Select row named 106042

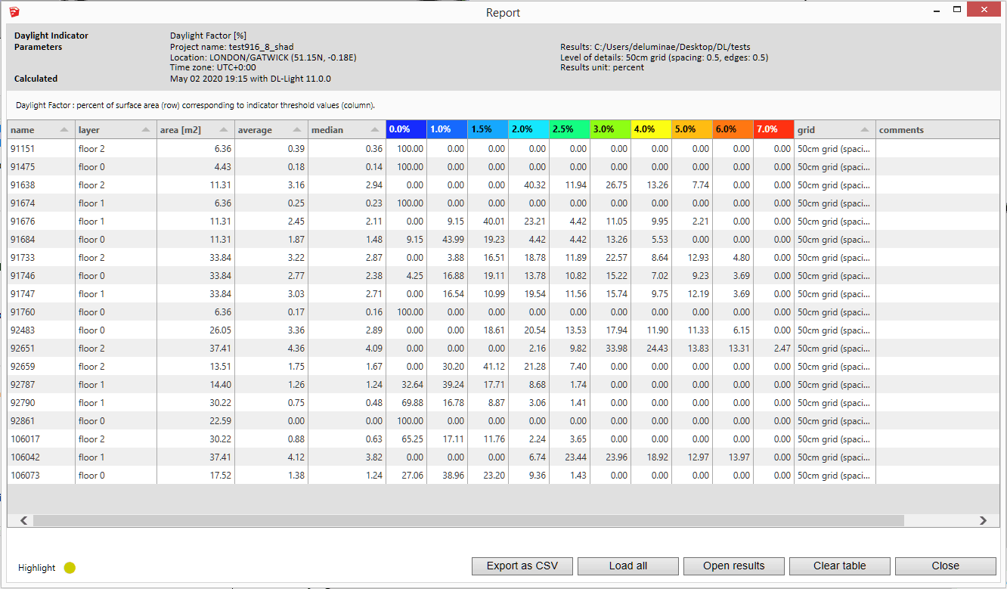tap(503, 457)
